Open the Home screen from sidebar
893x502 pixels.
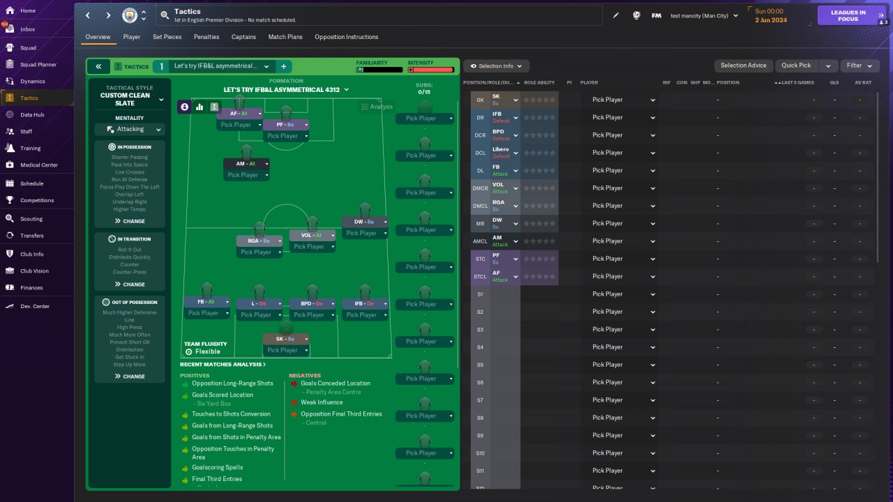(28, 11)
